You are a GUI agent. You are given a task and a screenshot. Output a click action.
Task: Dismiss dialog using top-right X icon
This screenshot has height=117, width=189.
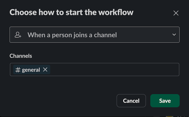point(176,13)
